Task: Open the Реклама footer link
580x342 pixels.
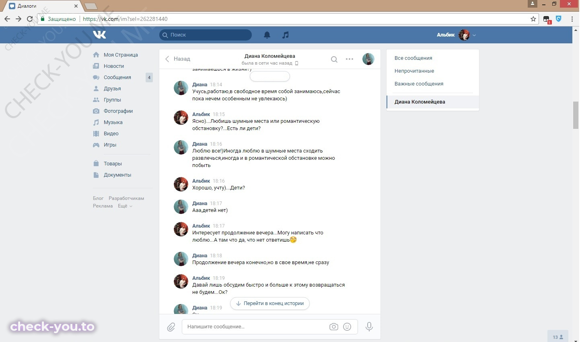Action: coord(103,206)
